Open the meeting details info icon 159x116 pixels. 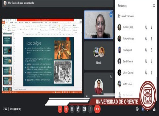pos(137,109)
